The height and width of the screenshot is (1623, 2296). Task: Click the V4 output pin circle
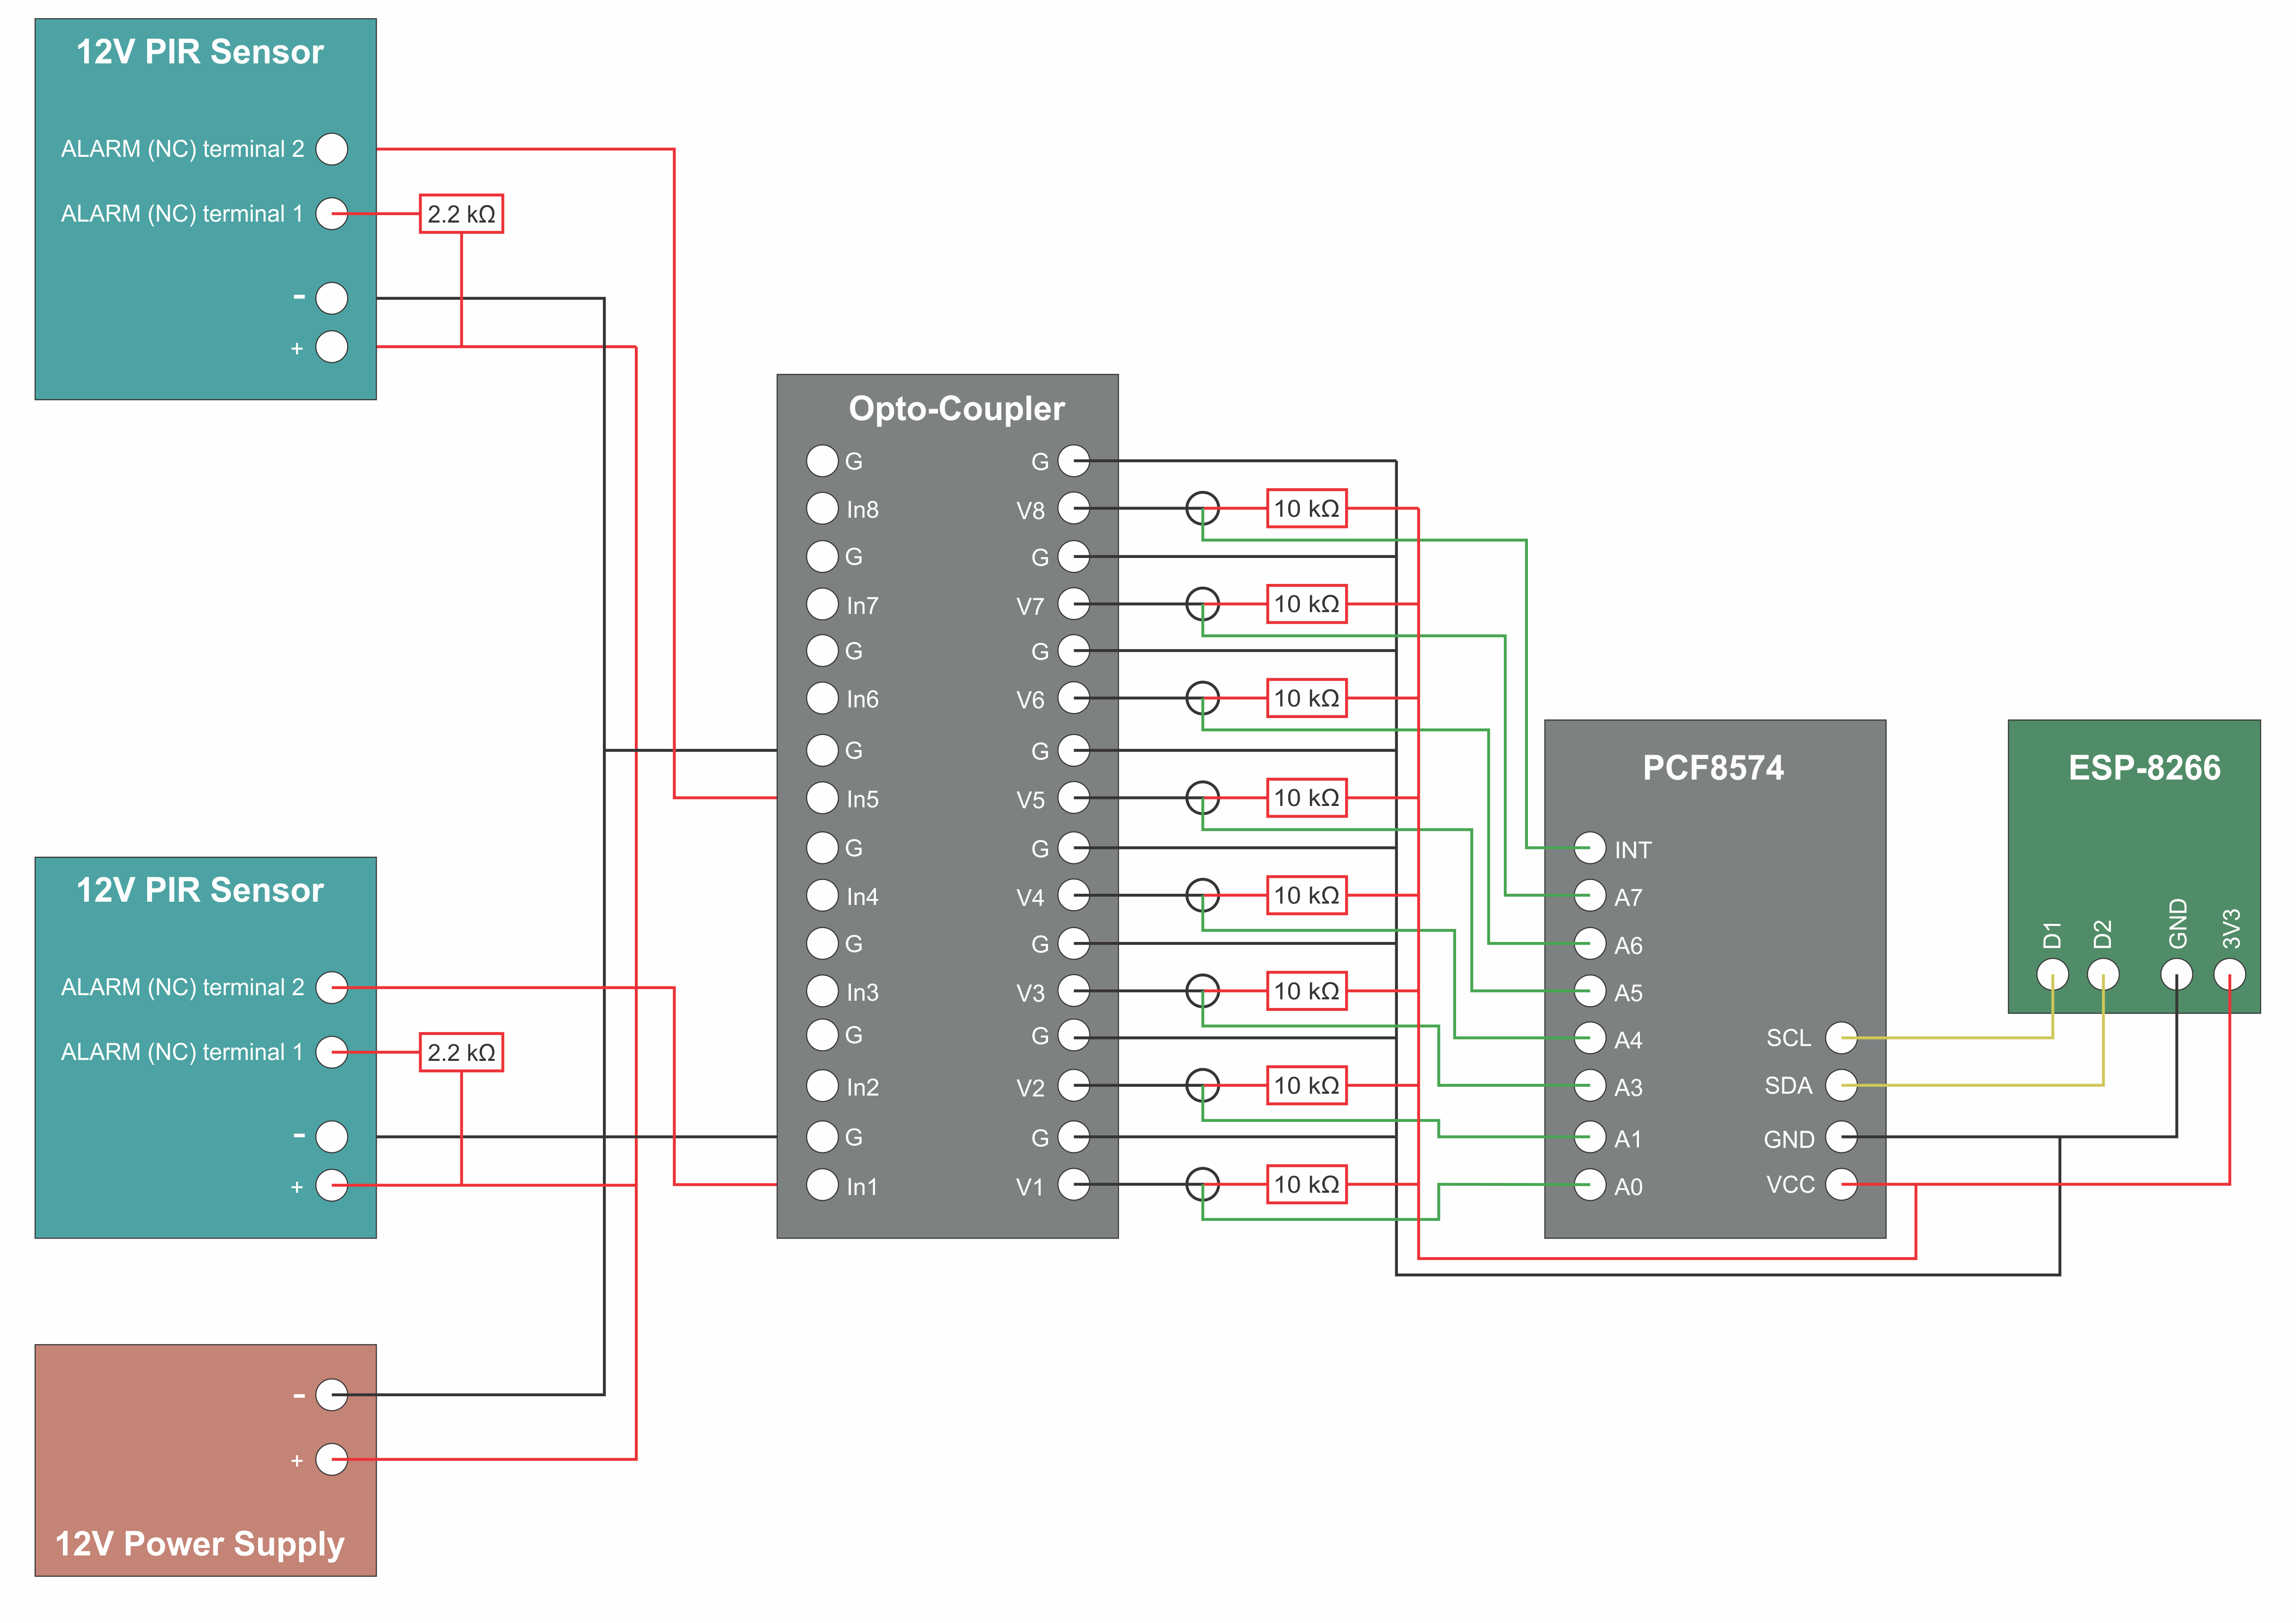pos(1074,895)
